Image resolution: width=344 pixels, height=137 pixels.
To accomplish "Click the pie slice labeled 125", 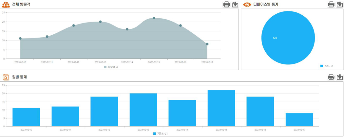I will pos(288,38).
